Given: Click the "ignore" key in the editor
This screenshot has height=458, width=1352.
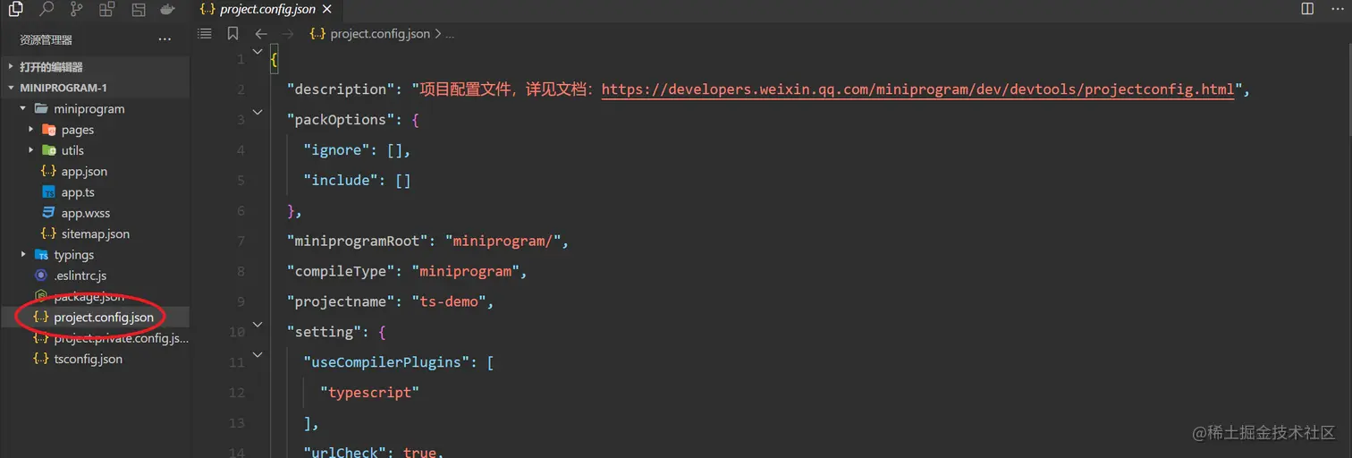Looking at the screenshot, I should (337, 150).
